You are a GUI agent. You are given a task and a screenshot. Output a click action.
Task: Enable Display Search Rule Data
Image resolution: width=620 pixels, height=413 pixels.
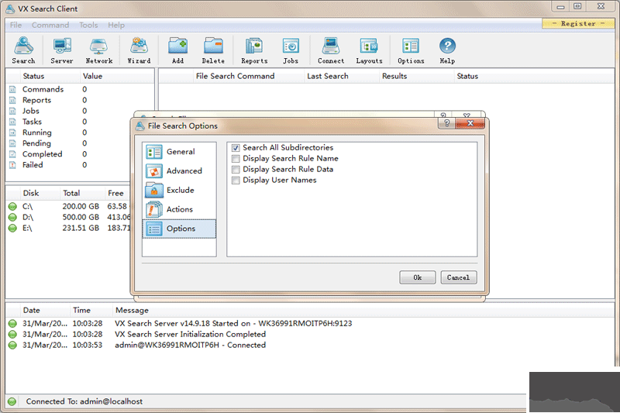point(236,169)
